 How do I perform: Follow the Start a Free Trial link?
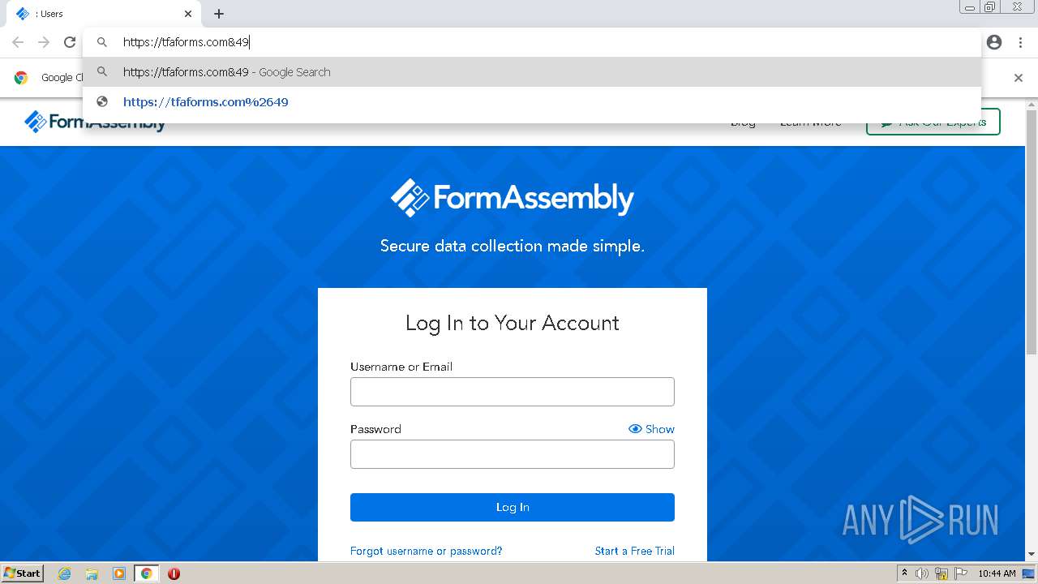click(634, 551)
